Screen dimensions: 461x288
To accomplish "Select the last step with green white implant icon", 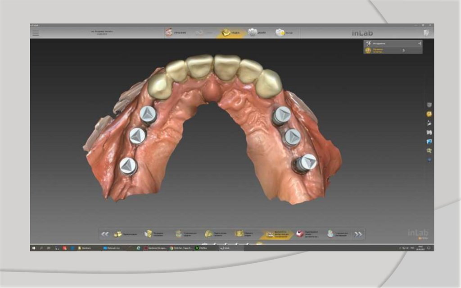I will (x=338, y=234).
